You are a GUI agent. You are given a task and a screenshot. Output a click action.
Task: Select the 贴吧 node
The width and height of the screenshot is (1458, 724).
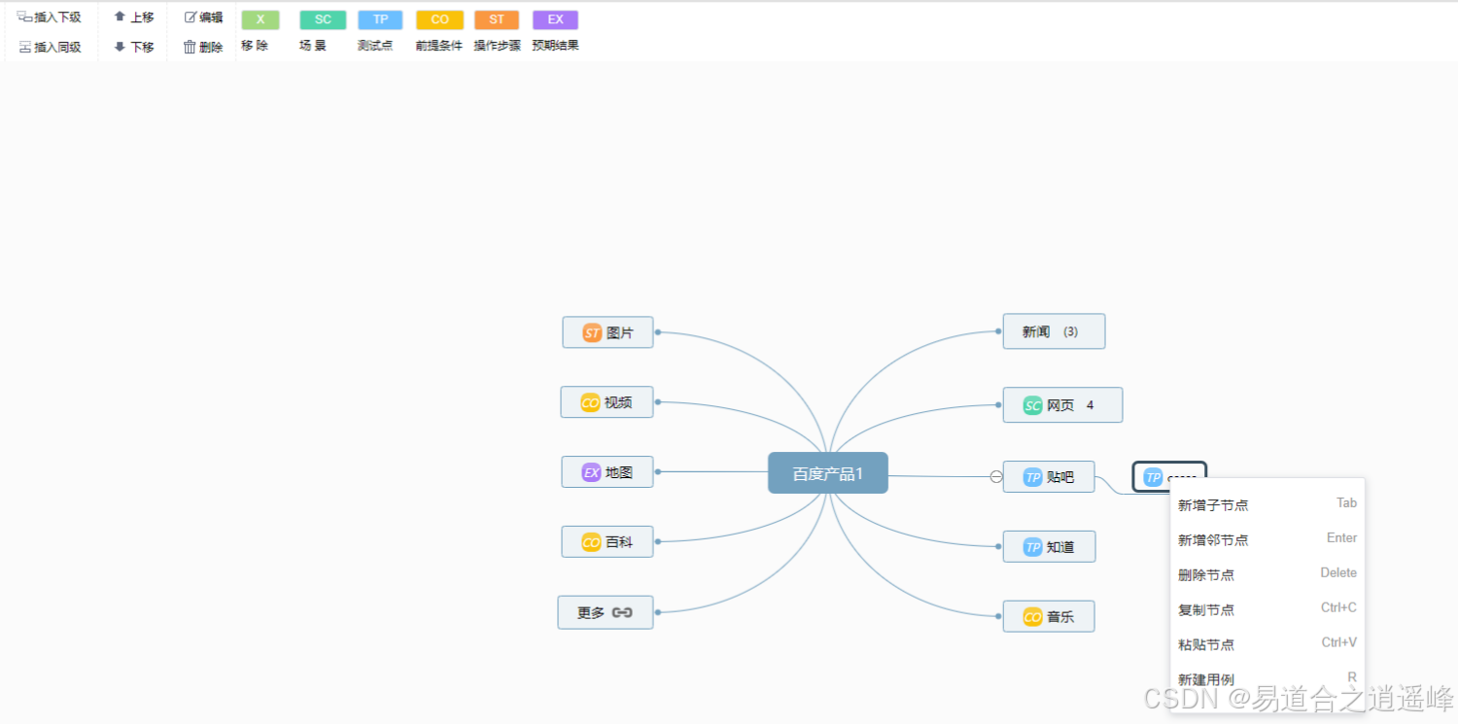[1049, 477]
